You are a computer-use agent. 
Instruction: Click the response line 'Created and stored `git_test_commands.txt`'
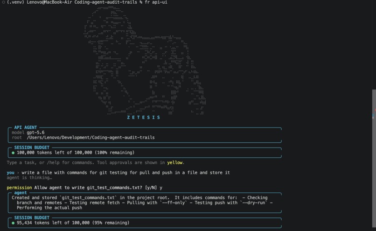[64, 198]
